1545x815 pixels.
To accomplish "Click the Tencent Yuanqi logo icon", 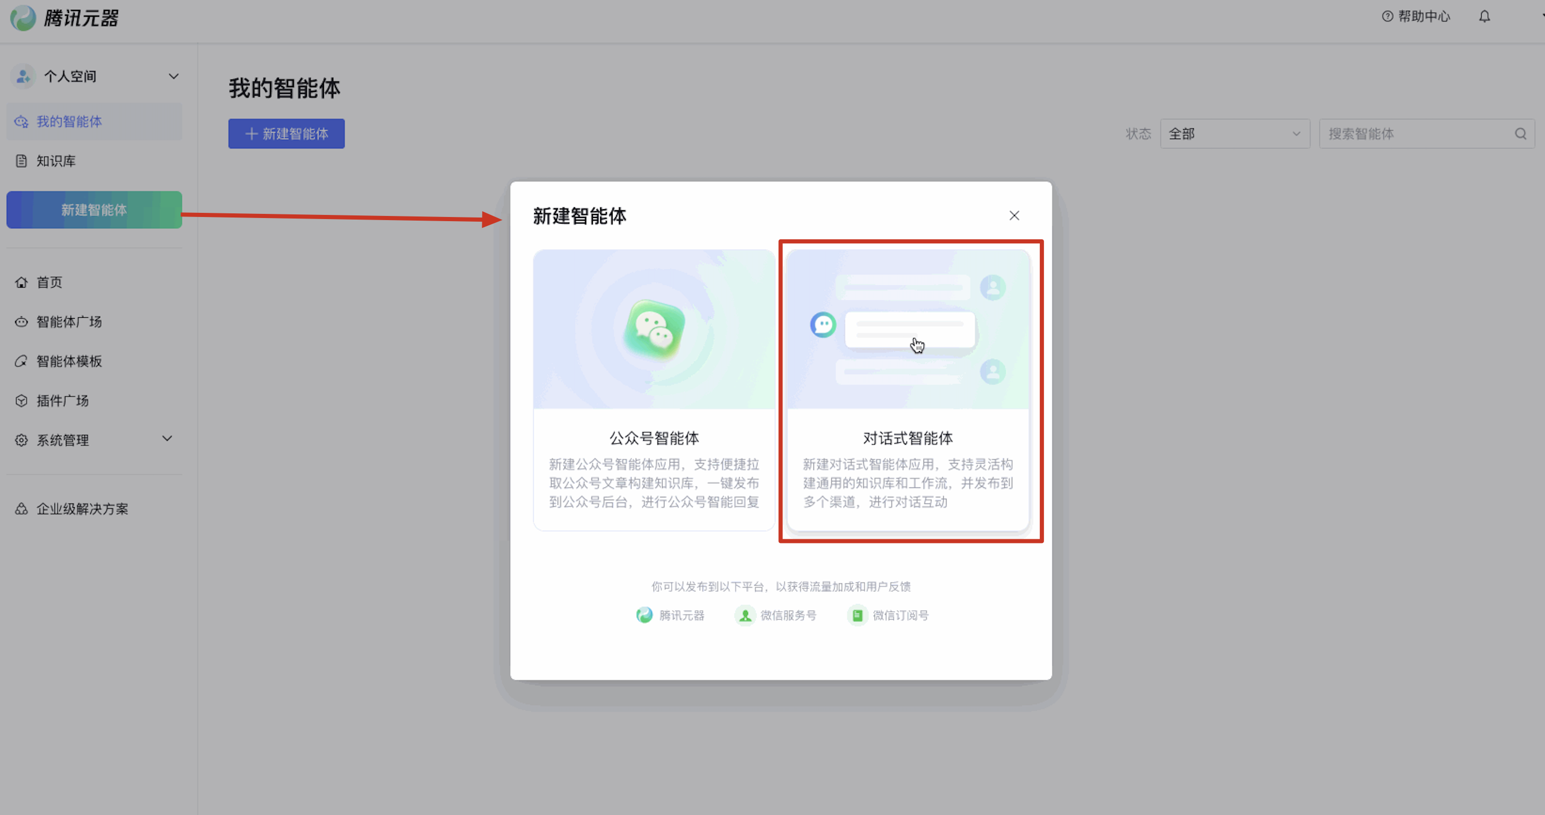I will 23,18.
